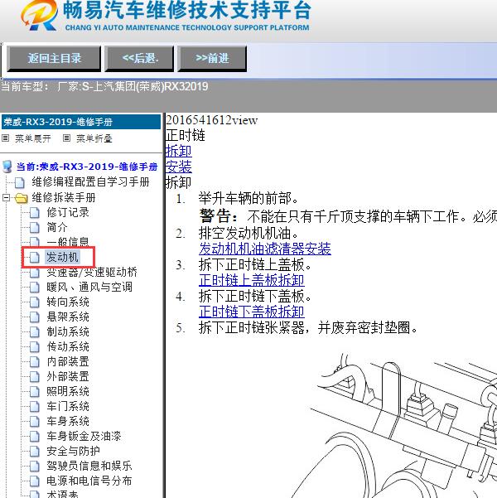Click the page icon beside 外部装置
Viewport: 497px width, 498px height.
coord(35,377)
